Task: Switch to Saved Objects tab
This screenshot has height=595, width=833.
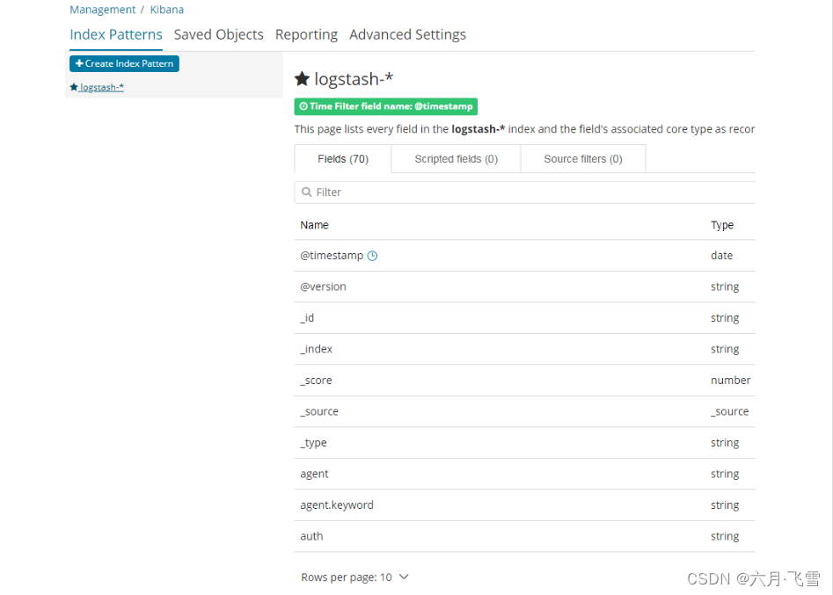Action: click(x=218, y=34)
